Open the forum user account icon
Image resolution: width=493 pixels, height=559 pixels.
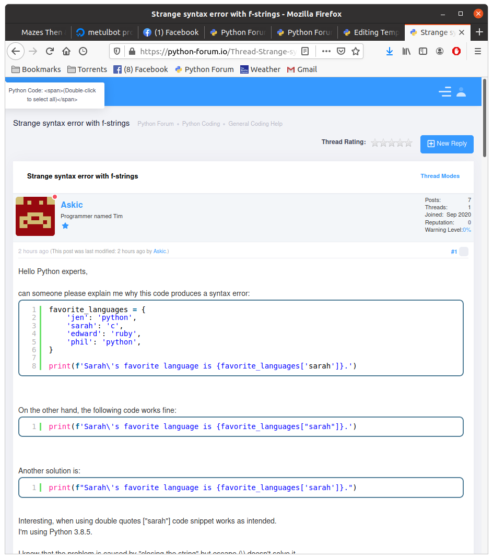coord(461,92)
